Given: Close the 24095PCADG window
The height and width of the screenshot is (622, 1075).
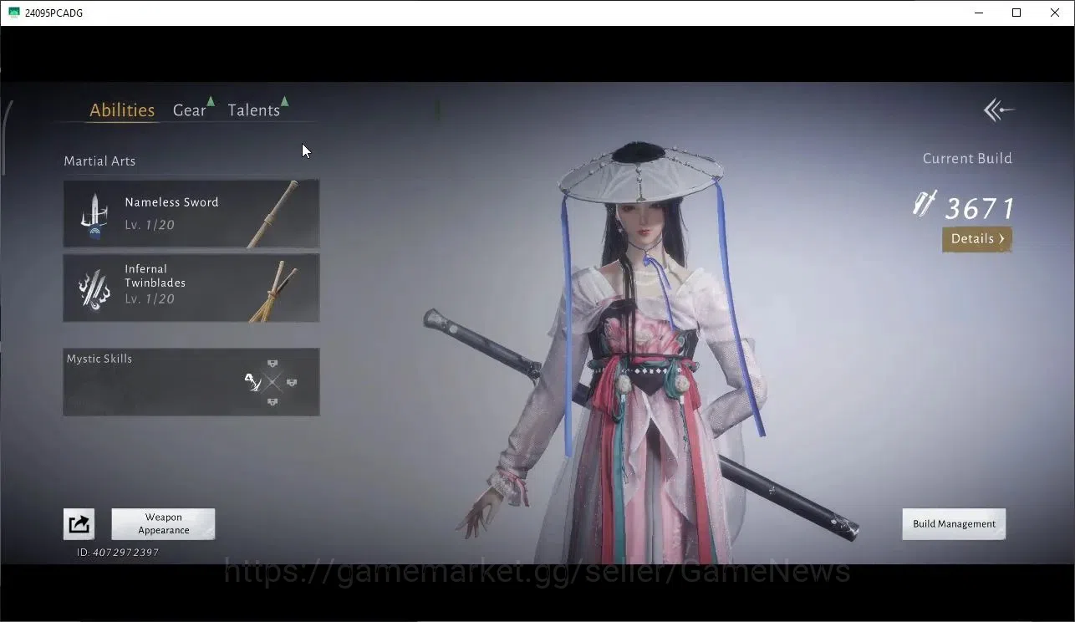Looking at the screenshot, I should 1055,13.
